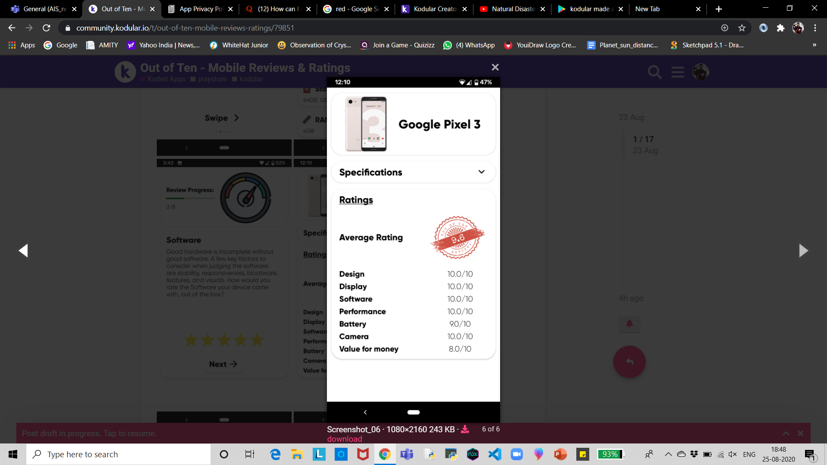Screen dimensions: 827x465
Task: Switch to Kodular Creator tab
Action: click(x=434, y=9)
